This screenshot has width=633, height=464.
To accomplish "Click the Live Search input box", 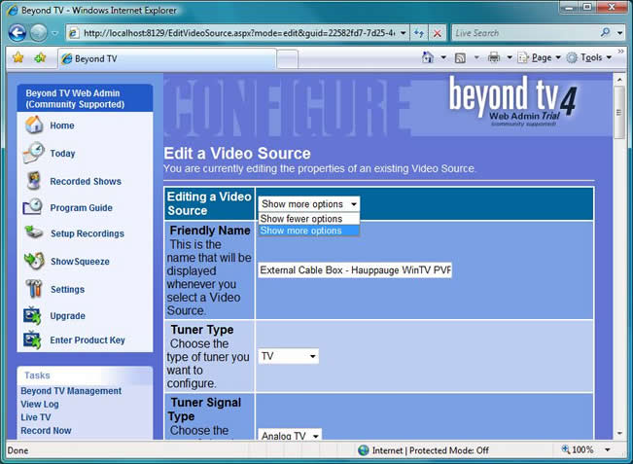I will click(525, 33).
